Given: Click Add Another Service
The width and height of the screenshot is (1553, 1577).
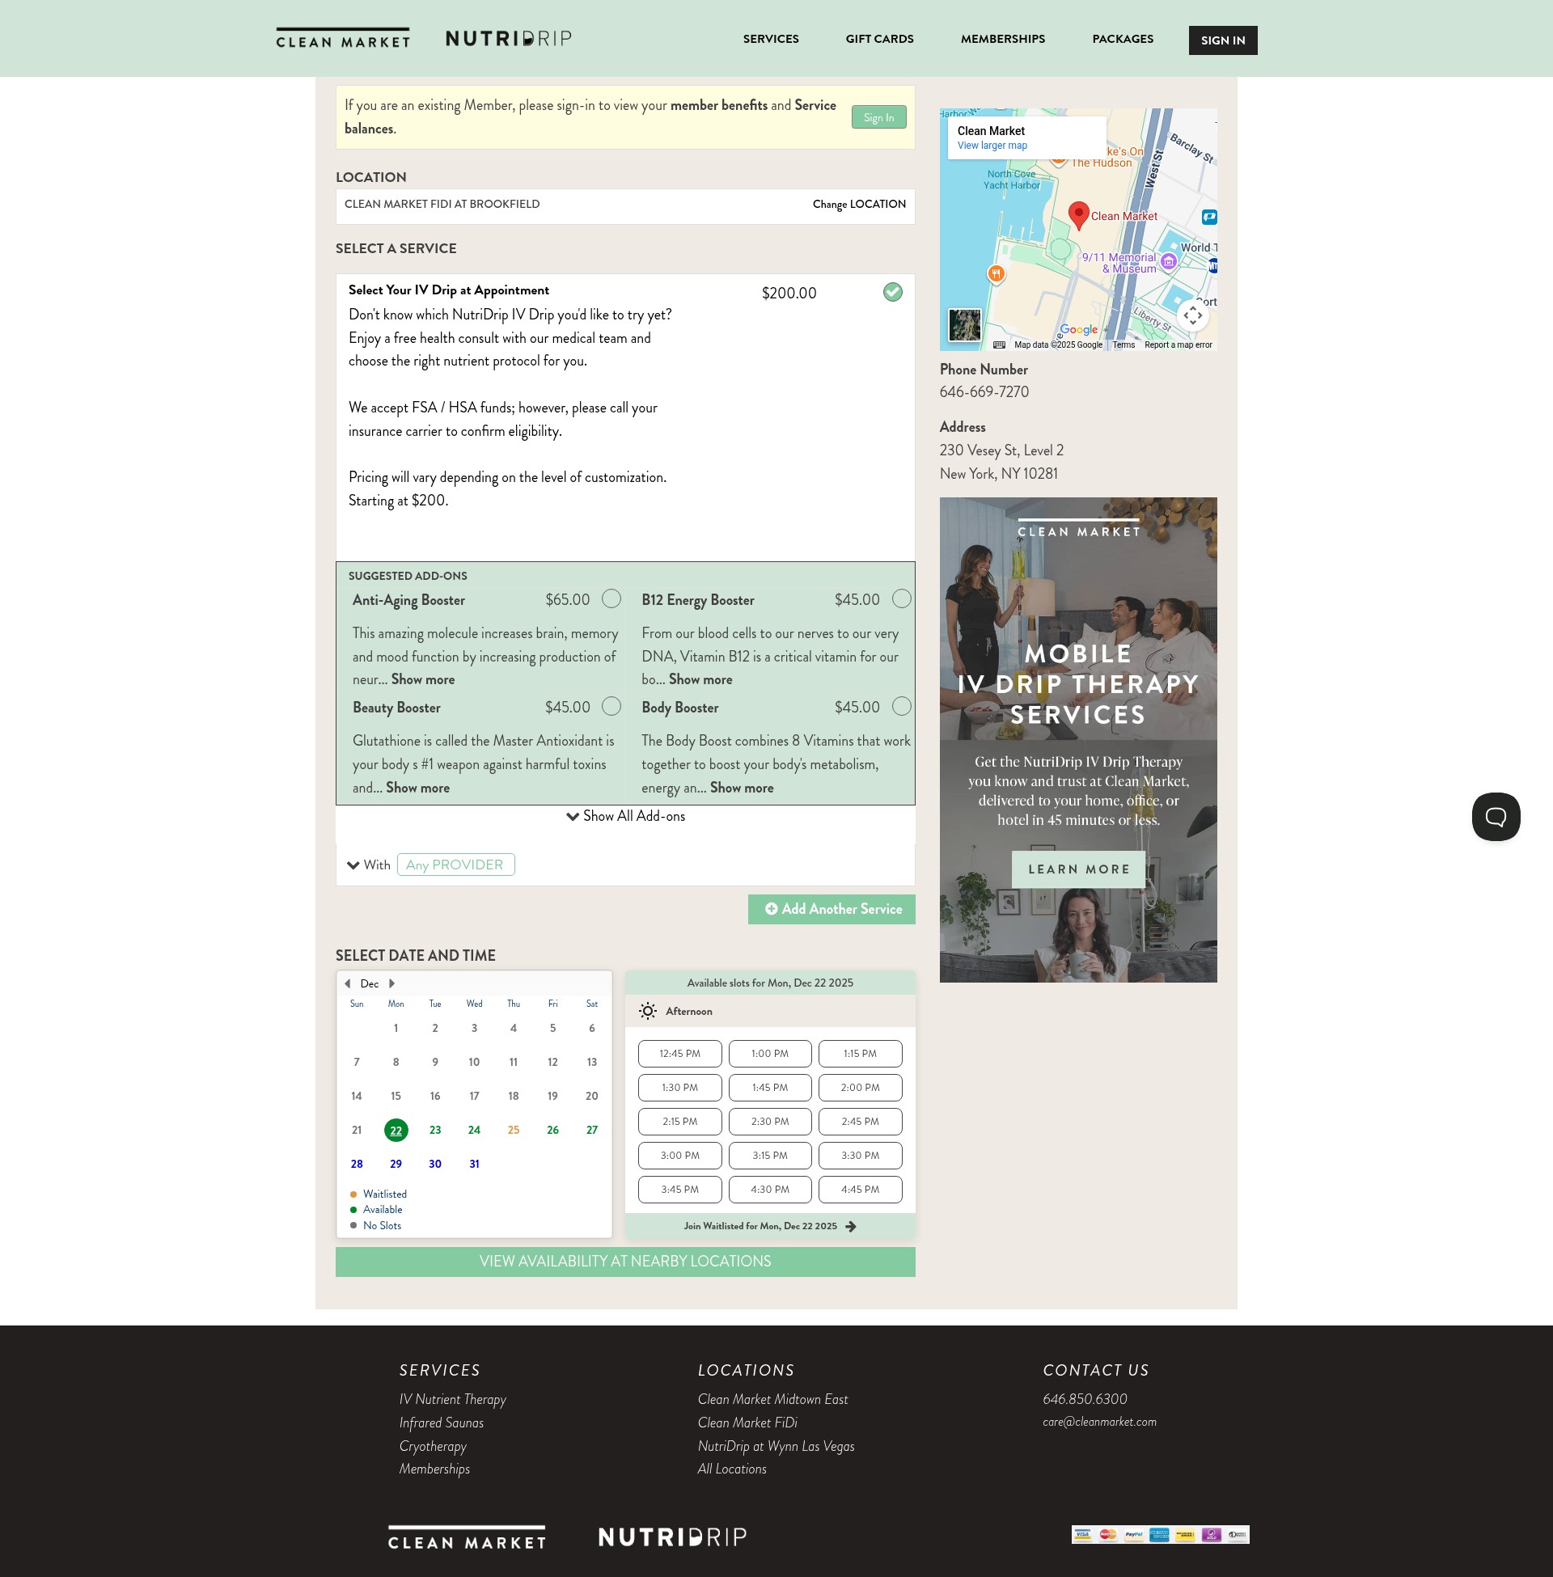Looking at the screenshot, I should coord(832,909).
